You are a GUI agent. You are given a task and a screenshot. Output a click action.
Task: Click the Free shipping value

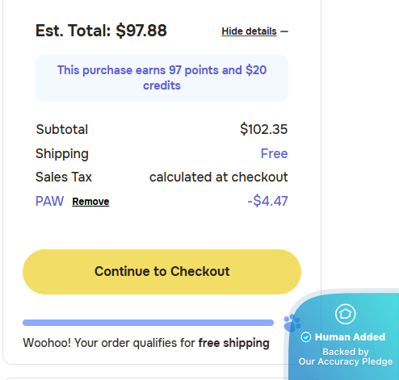click(x=275, y=153)
